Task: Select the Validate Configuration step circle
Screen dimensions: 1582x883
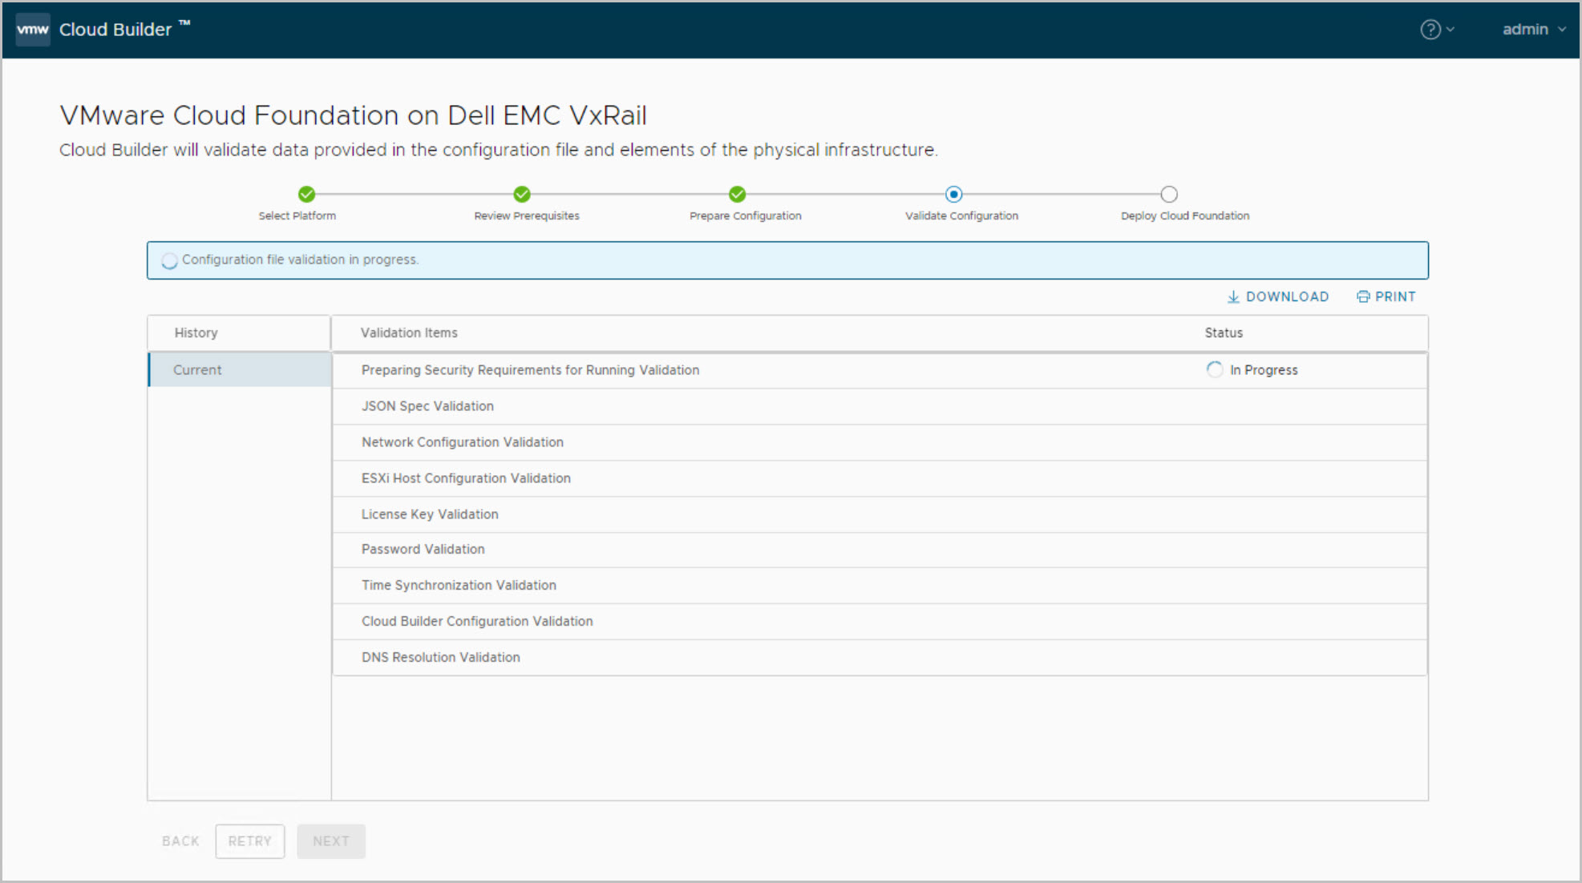Action: pyautogui.click(x=953, y=194)
